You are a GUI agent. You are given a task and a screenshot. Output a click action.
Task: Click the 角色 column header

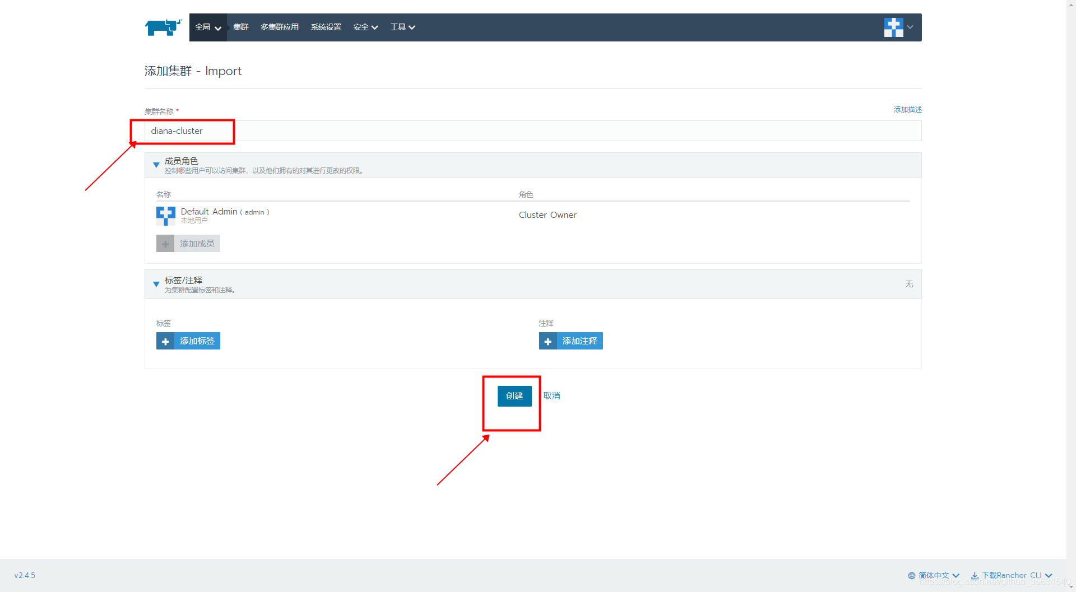coord(526,194)
